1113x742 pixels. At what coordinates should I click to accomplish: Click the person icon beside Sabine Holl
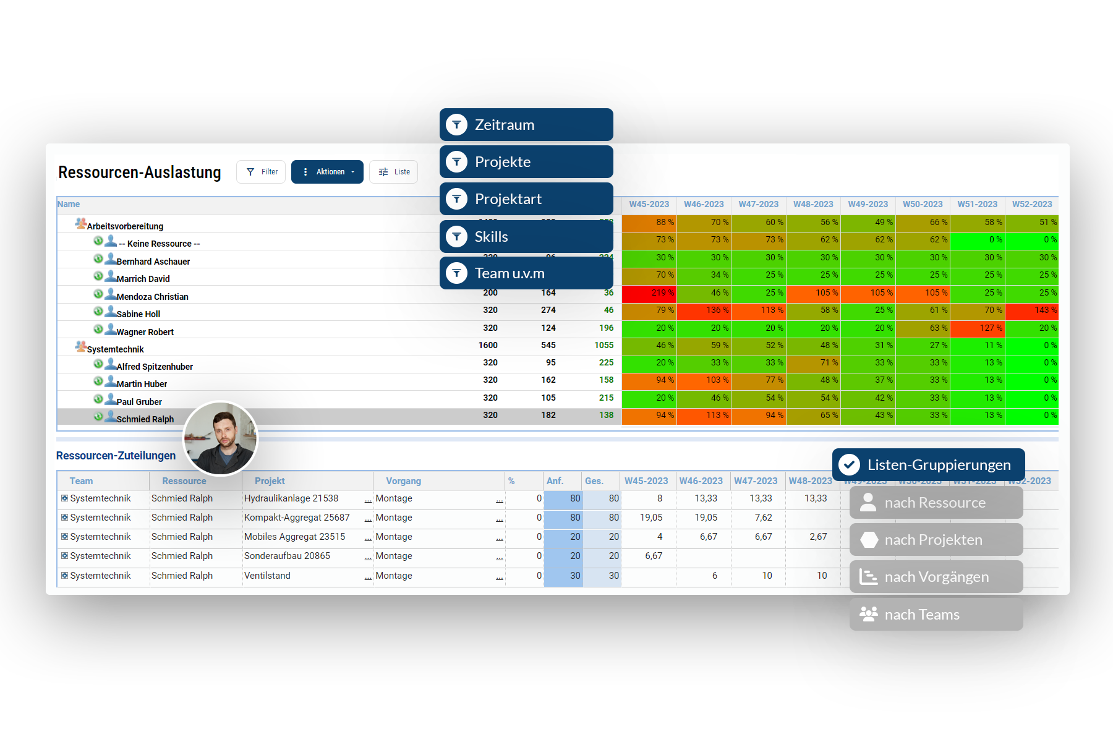tap(111, 311)
